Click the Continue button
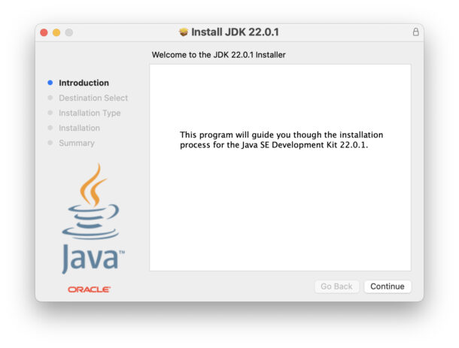This screenshot has width=459, height=348. (388, 286)
